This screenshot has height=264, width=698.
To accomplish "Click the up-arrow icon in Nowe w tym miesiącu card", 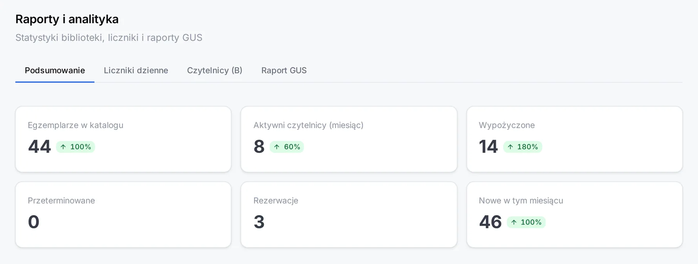I will pos(514,222).
